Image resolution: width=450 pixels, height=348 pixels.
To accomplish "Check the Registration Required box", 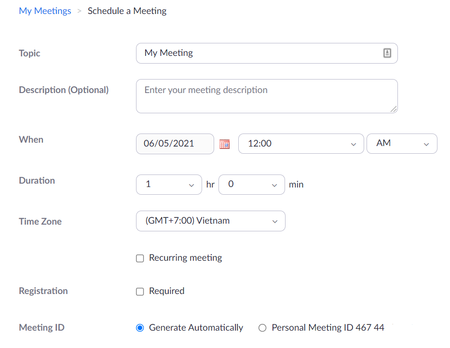I will [140, 292].
